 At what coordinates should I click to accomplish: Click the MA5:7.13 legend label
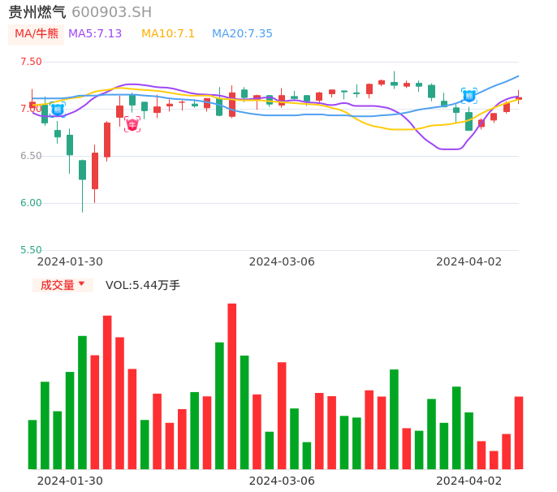(95, 34)
